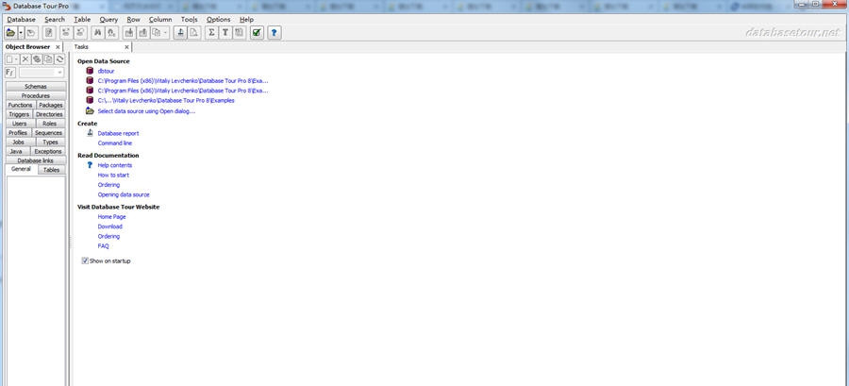Click the green checkmark toolbar icon
The height and width of the screenshot is (386, 849).
pyautogui.click(x=257, y=32)
